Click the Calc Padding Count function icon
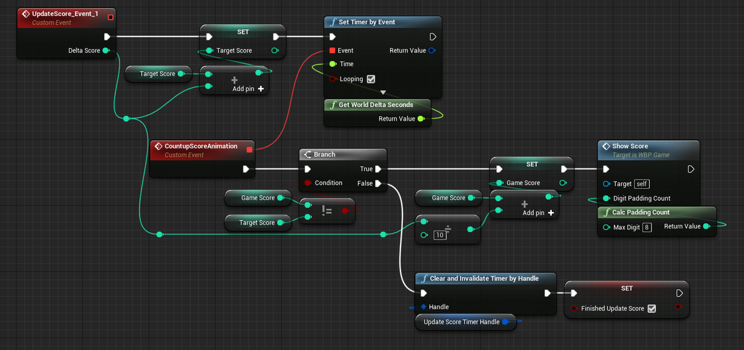The width and height of the screenshot is (744, 350). [606, 213]
